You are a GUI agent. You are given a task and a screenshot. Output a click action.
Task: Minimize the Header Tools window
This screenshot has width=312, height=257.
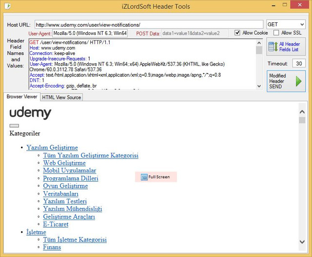(x=274, y=5)
